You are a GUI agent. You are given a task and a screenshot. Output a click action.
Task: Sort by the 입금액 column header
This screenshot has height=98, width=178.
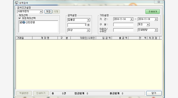point(104,38)
